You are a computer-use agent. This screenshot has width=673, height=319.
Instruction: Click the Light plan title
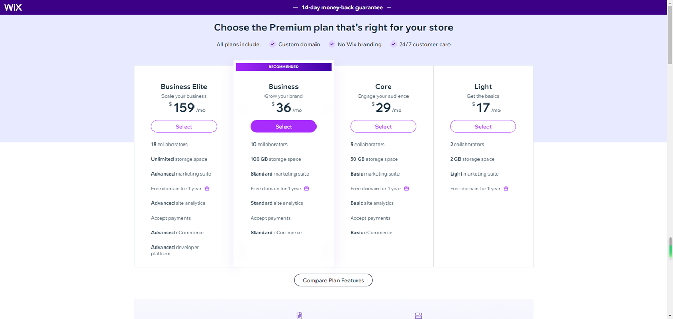coord(483,87)
